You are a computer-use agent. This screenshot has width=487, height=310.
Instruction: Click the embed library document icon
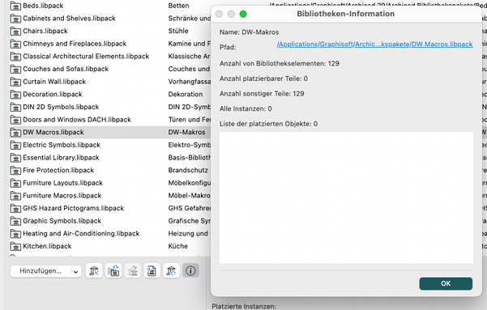coord(152,271)
